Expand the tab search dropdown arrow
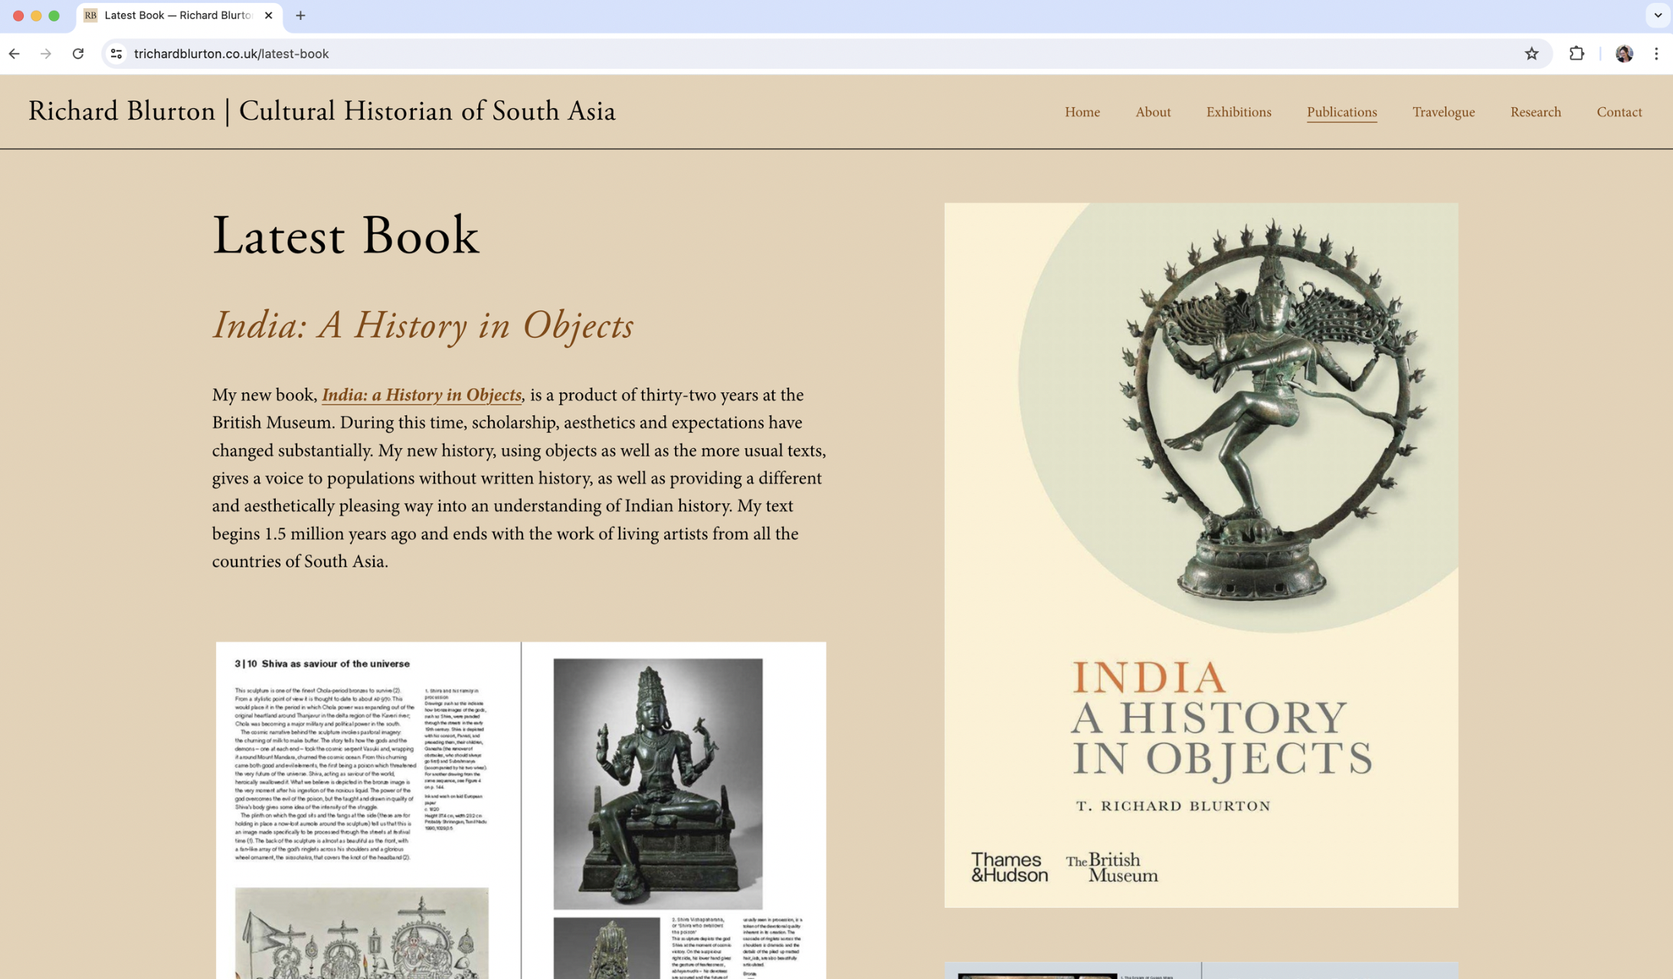 click(1658, 15)
